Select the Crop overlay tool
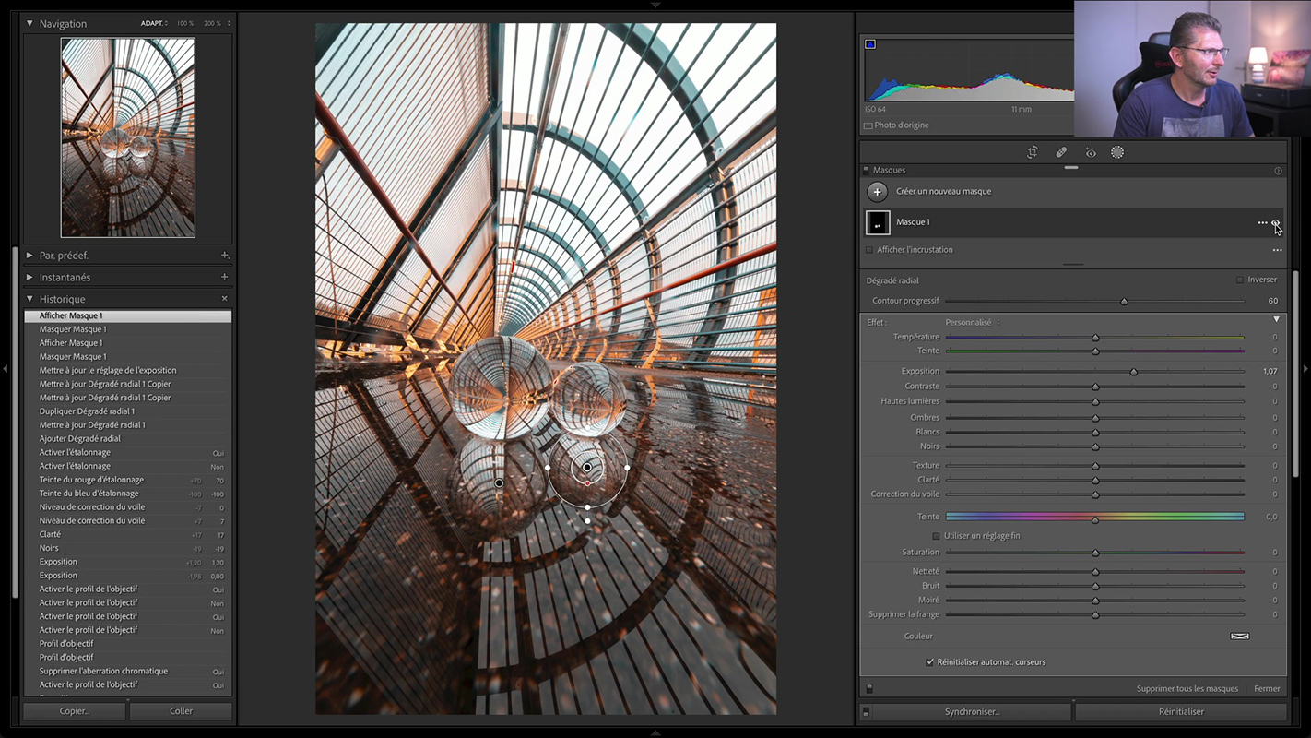This screenshot has width=1311, height=738. click(x=1033, y=152)
